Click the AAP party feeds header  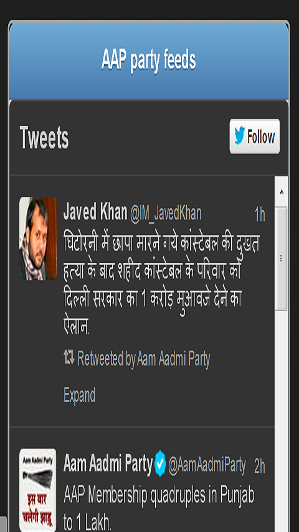[149, 60]
